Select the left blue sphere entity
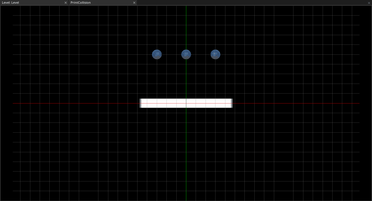Image resolution: width=372 pixels, height=201 pixels. (157, 54)
